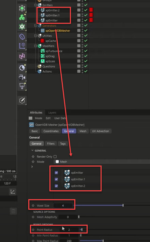
Task: Uncheck xpEmitter.2 in the mesher sources list
Action: click(56, 186)
